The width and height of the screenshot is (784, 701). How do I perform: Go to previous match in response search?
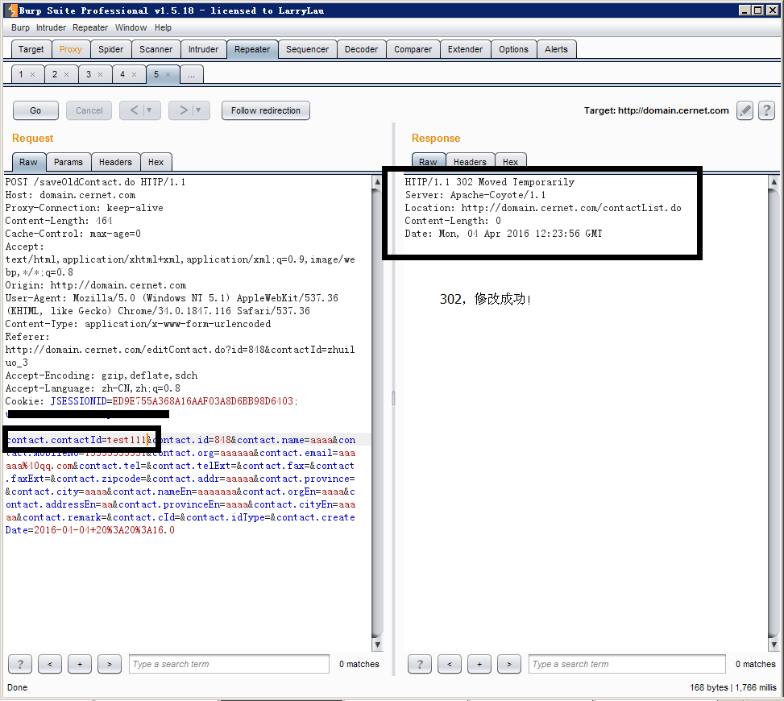tap(450, 664)
